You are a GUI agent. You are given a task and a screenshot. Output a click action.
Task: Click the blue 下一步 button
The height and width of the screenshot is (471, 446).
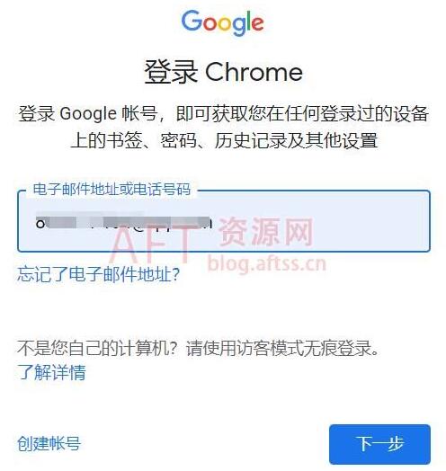[x=379, y=444]
